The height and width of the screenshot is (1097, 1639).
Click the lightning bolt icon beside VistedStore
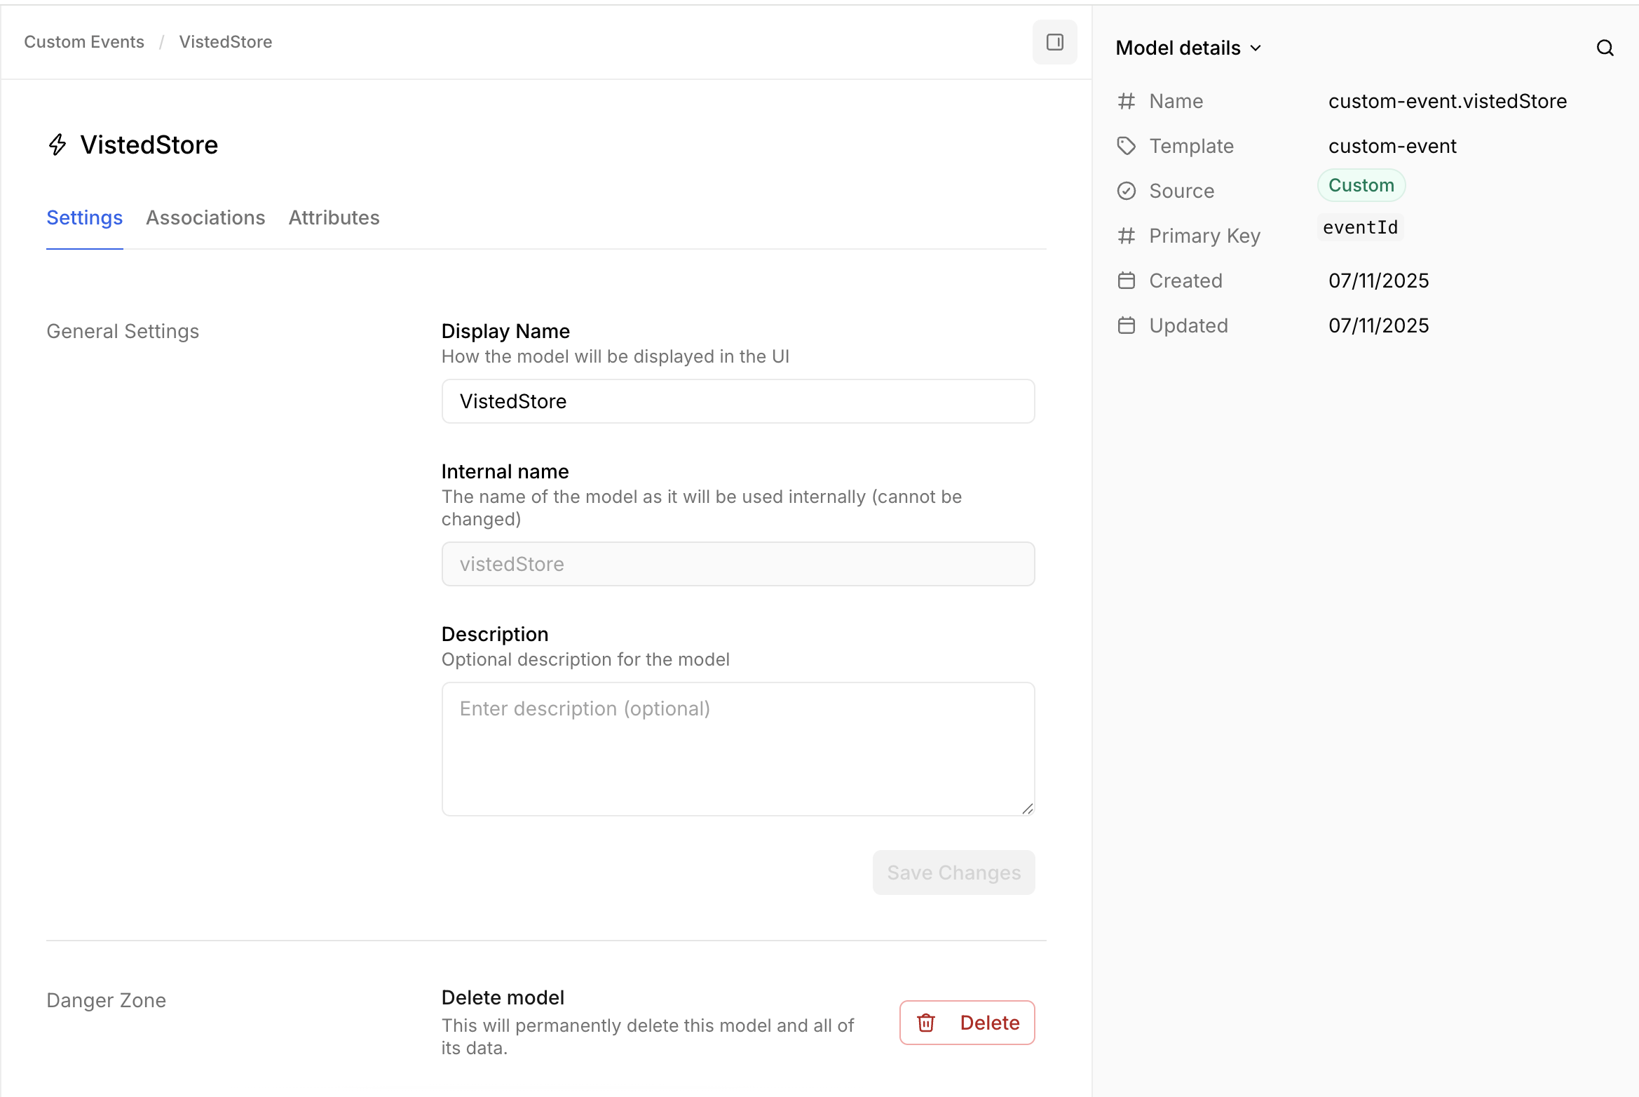[57, 144]
